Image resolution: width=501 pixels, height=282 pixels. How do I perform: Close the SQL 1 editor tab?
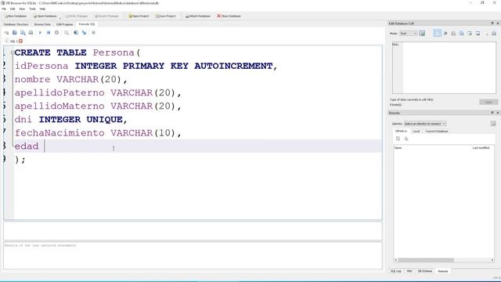(21, 41)
